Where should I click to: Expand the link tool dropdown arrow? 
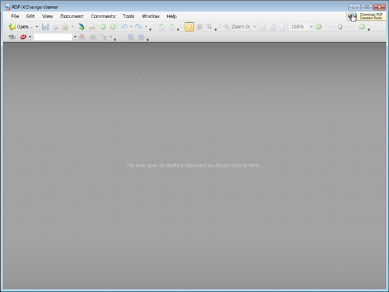pos(111,37)
